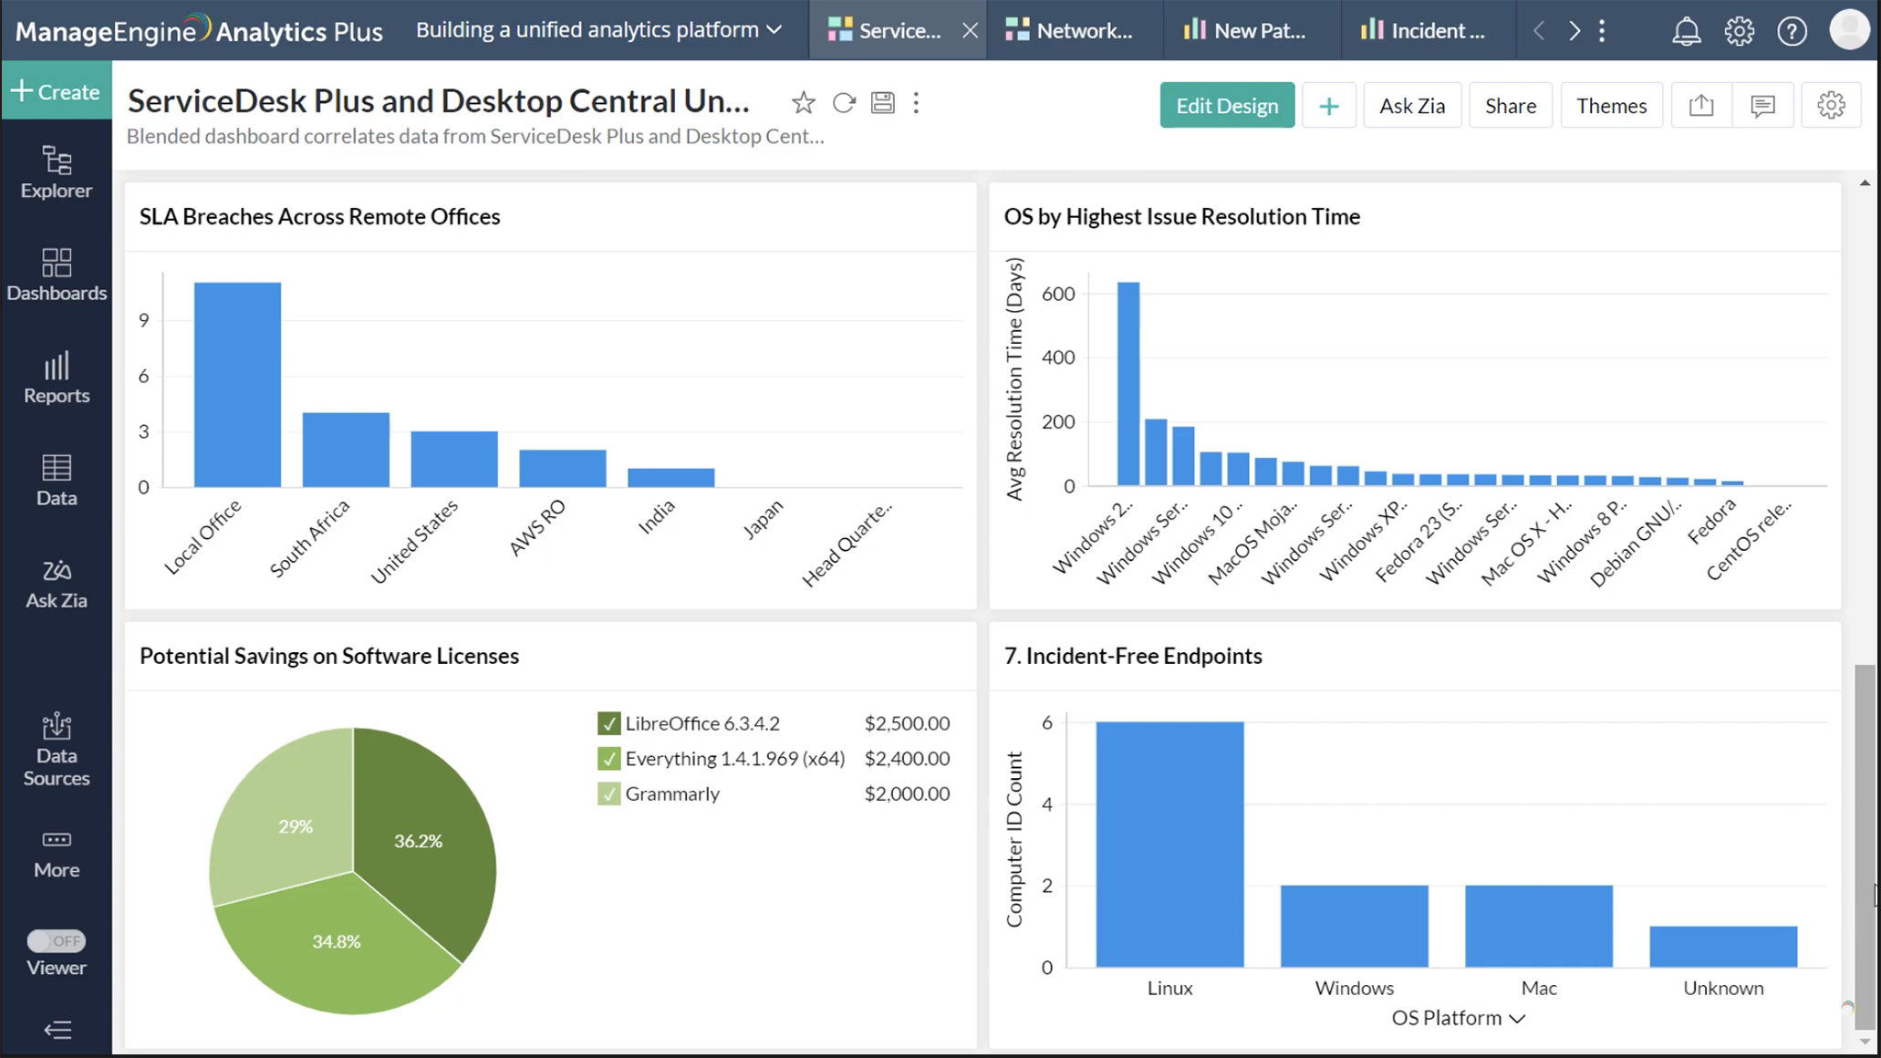
Task: Click the save dashboard icon
Action: 882,103
